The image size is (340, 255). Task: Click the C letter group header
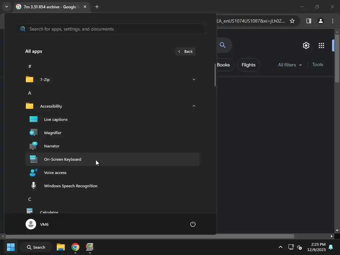(30, 199)
